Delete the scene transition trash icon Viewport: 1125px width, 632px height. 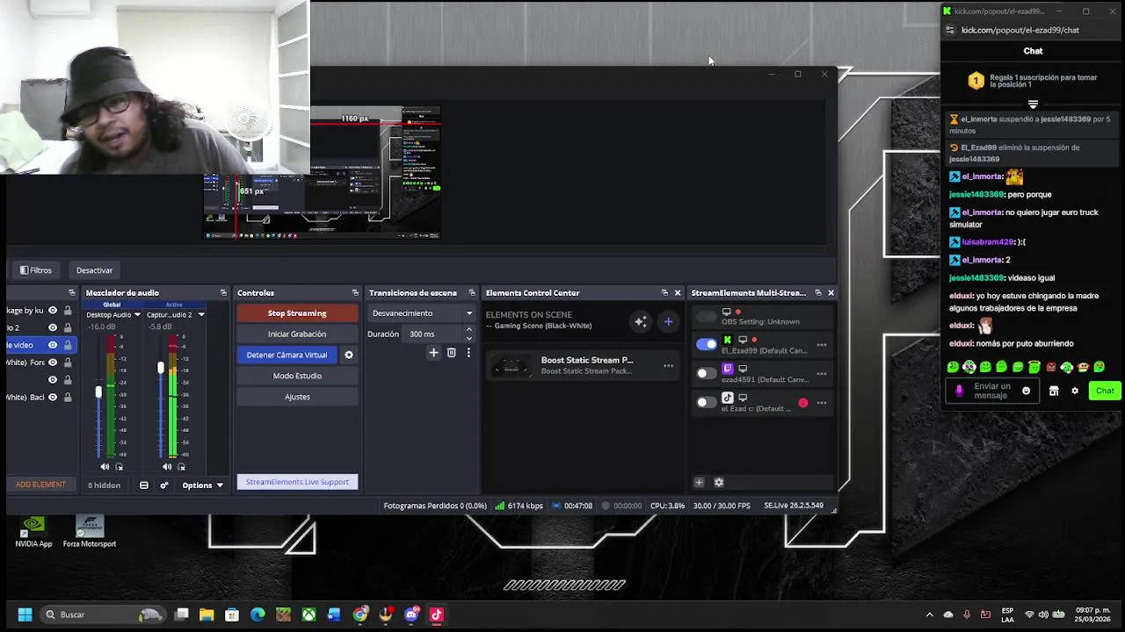tap(451, 353)
